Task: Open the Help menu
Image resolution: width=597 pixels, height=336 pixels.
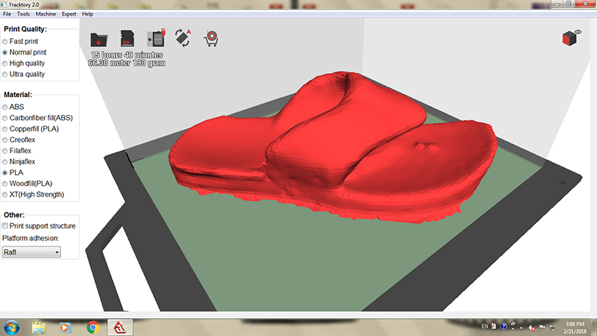Action: (x=87, y=13)
